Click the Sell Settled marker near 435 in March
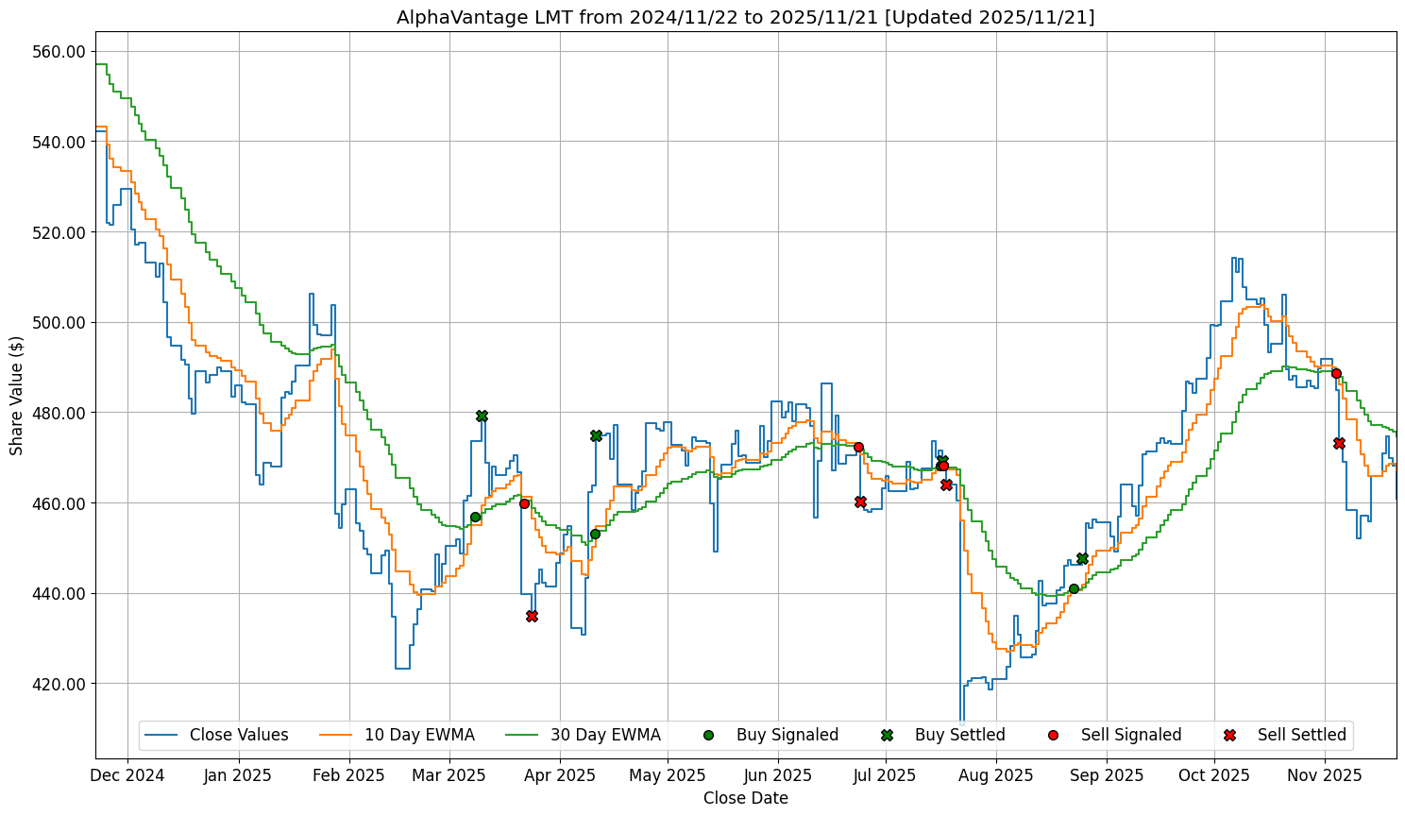 pos(532,616)
